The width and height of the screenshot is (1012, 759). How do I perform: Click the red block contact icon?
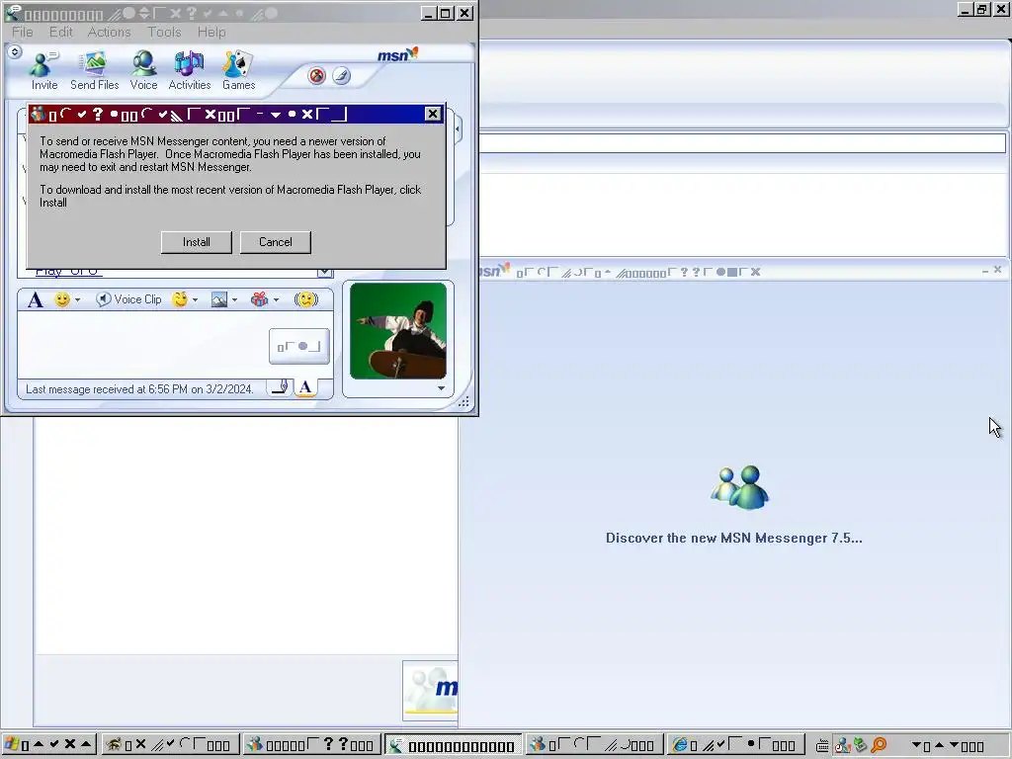coord(316,75)
